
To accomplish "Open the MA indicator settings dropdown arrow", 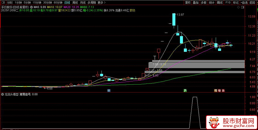I will click(x=31, y=7).
